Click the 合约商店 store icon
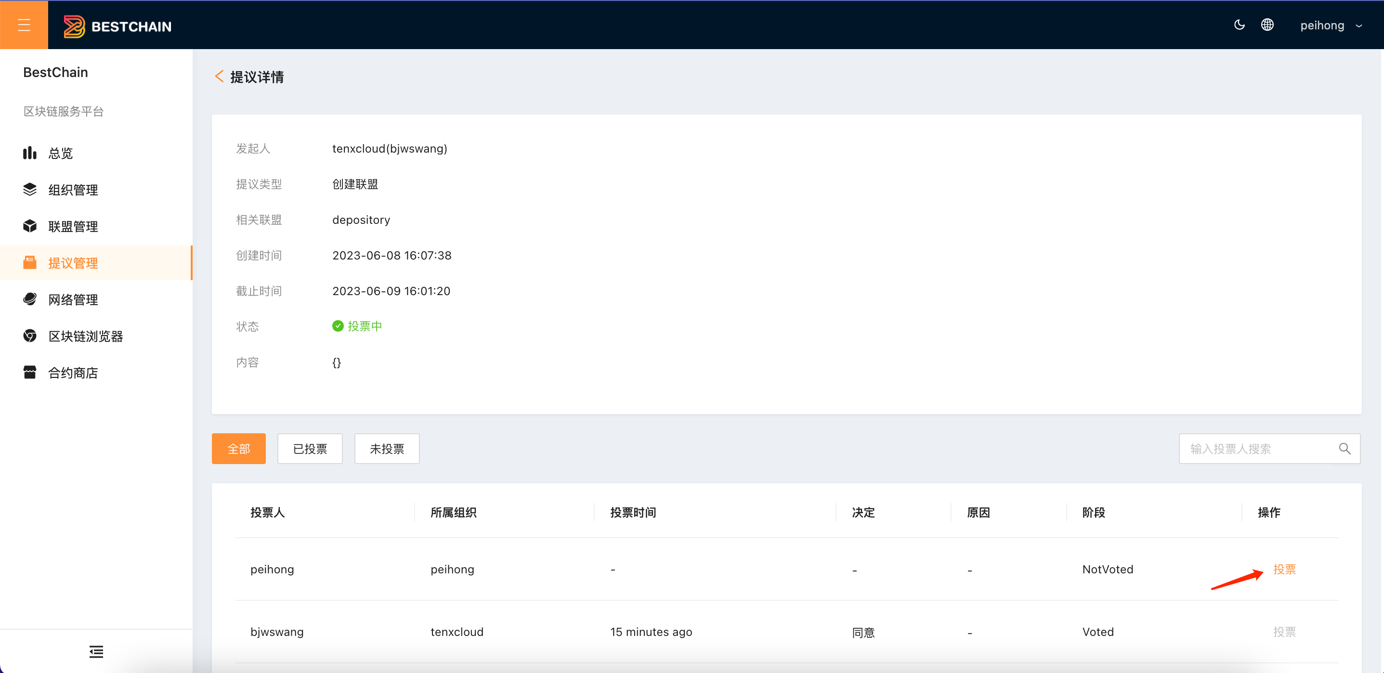The height and width of the screenshot is (673, 1384). [x=29, y=372]
